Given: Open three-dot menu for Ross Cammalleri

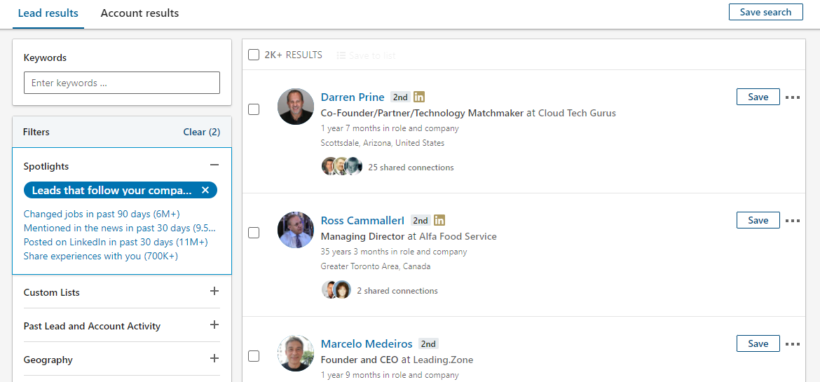Looking at the screenshot, I should point(792,221).
